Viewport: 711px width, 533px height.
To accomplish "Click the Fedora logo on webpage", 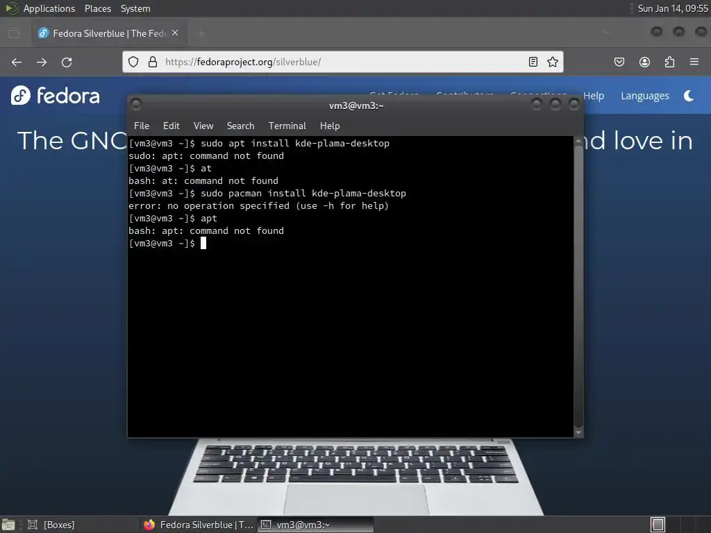I will (56, 96).
